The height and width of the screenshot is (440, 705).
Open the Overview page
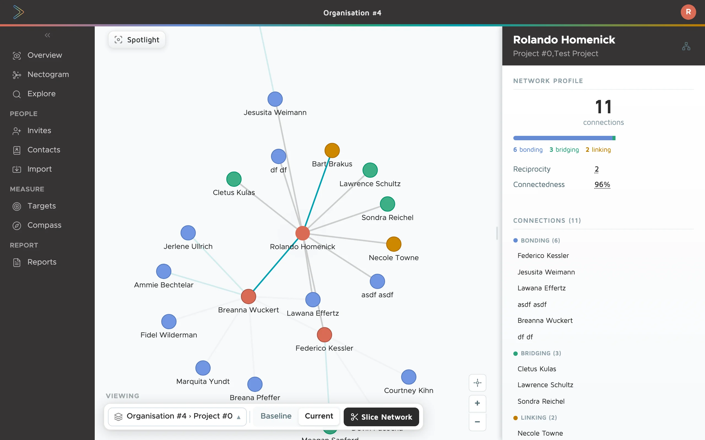pyautogui.click(x=45, y=55)
